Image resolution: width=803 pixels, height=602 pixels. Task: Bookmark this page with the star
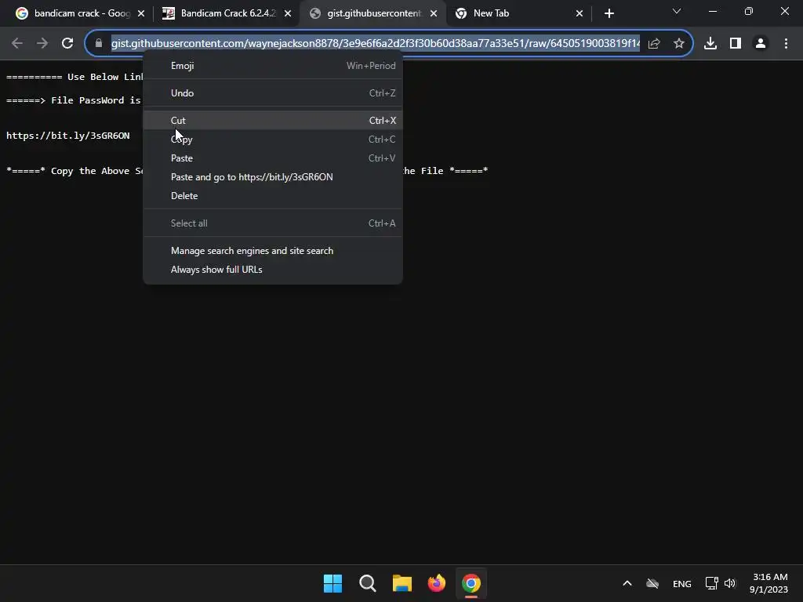[679, 44]
